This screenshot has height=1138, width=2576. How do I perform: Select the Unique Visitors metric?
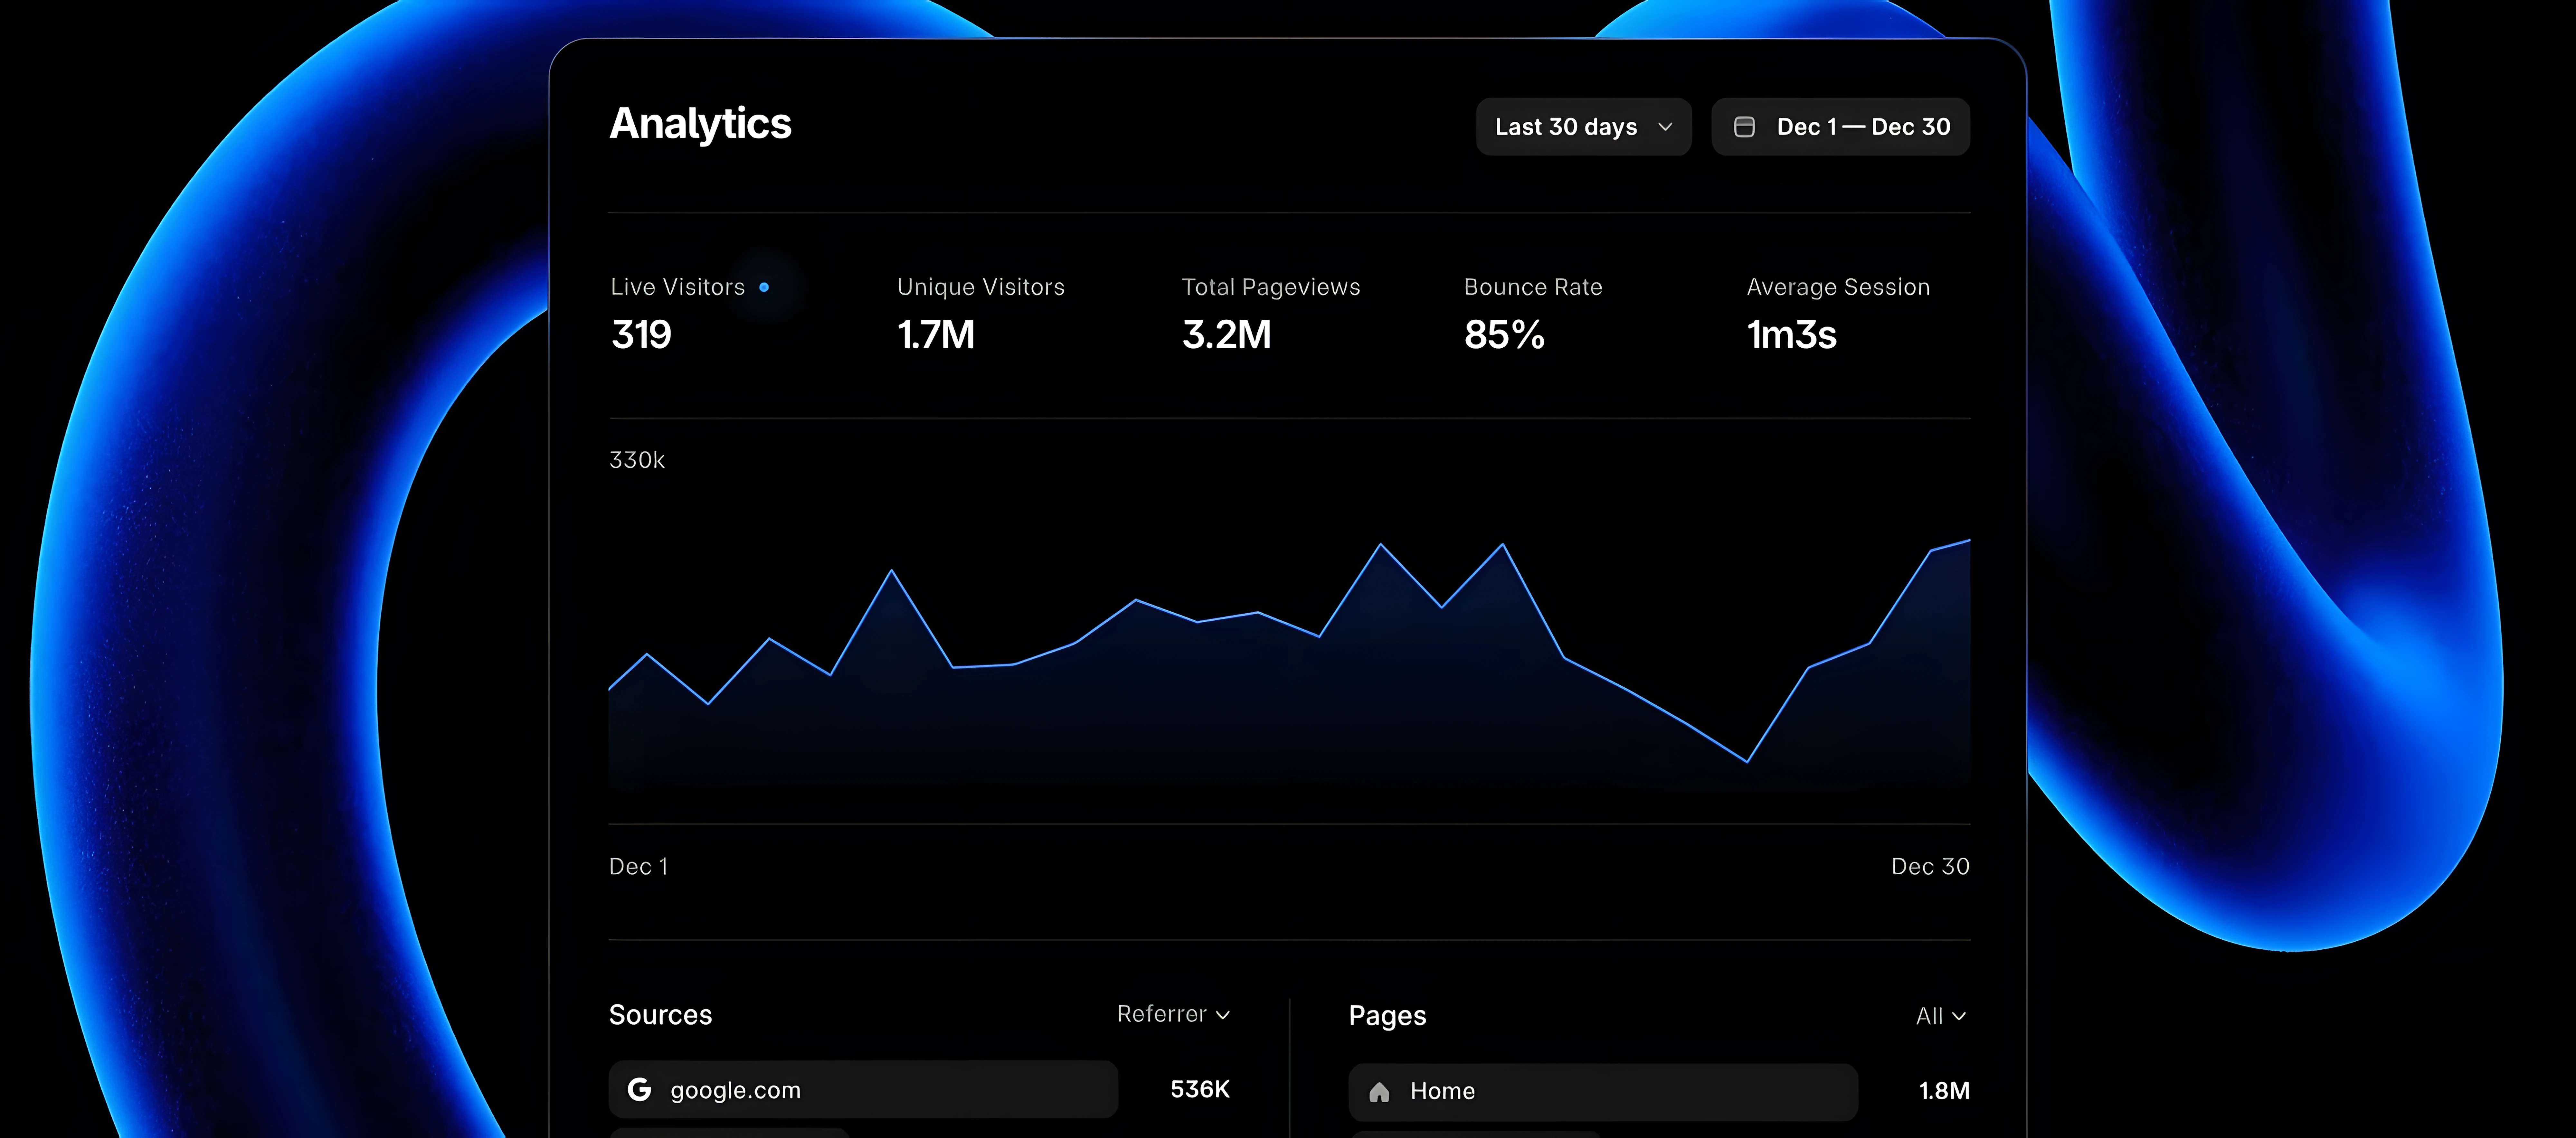(980, 312)
